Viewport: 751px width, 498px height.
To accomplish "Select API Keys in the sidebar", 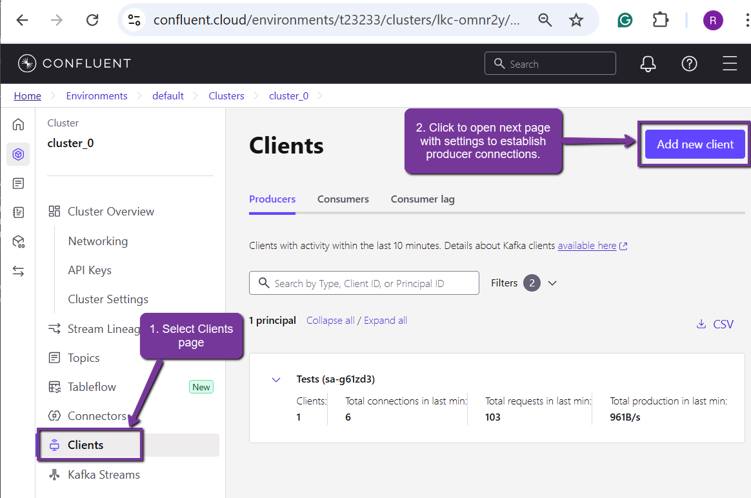I will pyautogui.click(x=90, y=270).
